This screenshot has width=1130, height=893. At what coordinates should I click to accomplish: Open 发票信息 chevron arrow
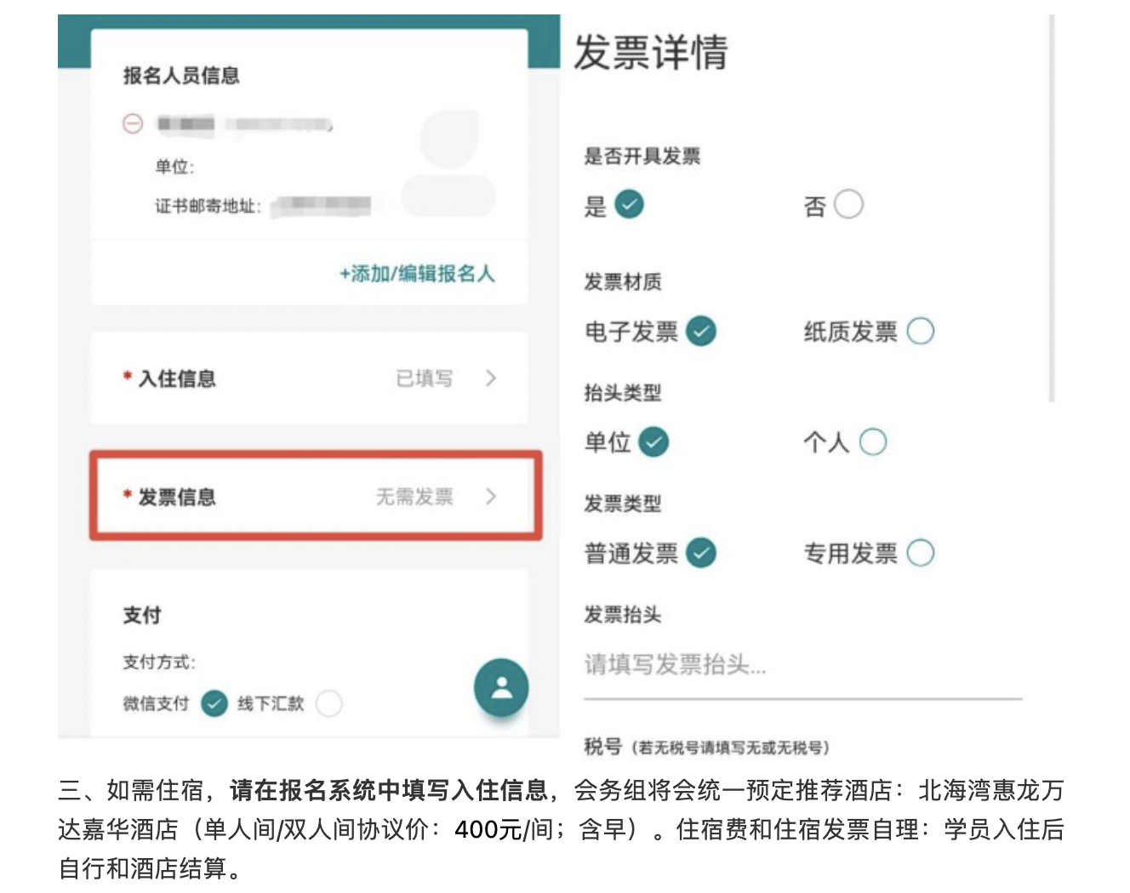pos(491,496)
